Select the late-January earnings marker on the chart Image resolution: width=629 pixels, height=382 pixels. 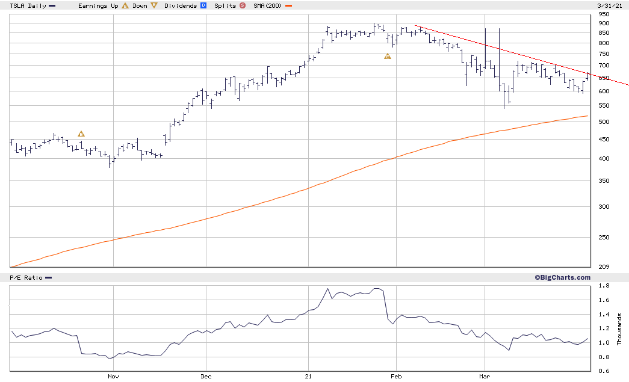[x=388, y=57]
